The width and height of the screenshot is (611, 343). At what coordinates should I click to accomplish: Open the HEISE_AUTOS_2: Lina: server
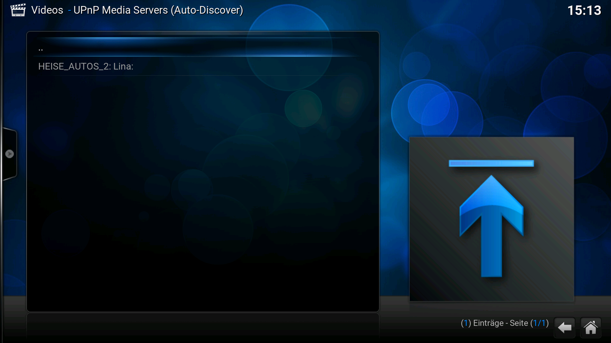[x=86, y=66]
